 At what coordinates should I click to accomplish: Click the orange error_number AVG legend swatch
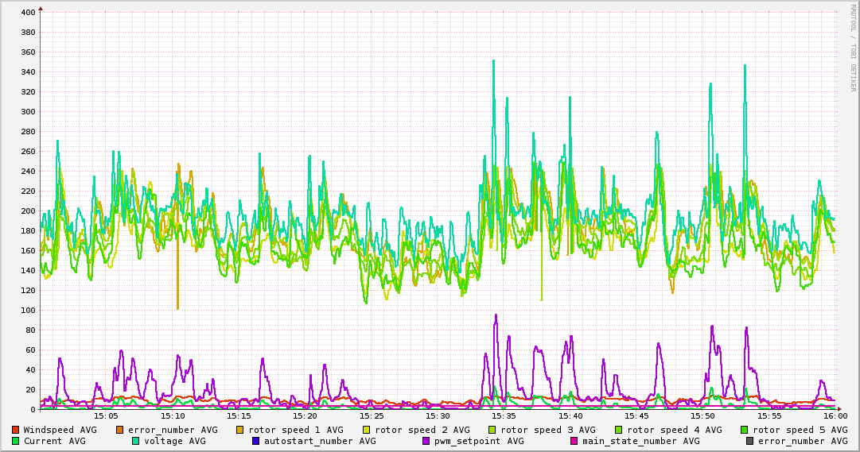(120, 430)
